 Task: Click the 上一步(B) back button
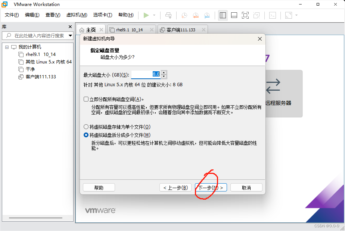(x=175, y=187)
